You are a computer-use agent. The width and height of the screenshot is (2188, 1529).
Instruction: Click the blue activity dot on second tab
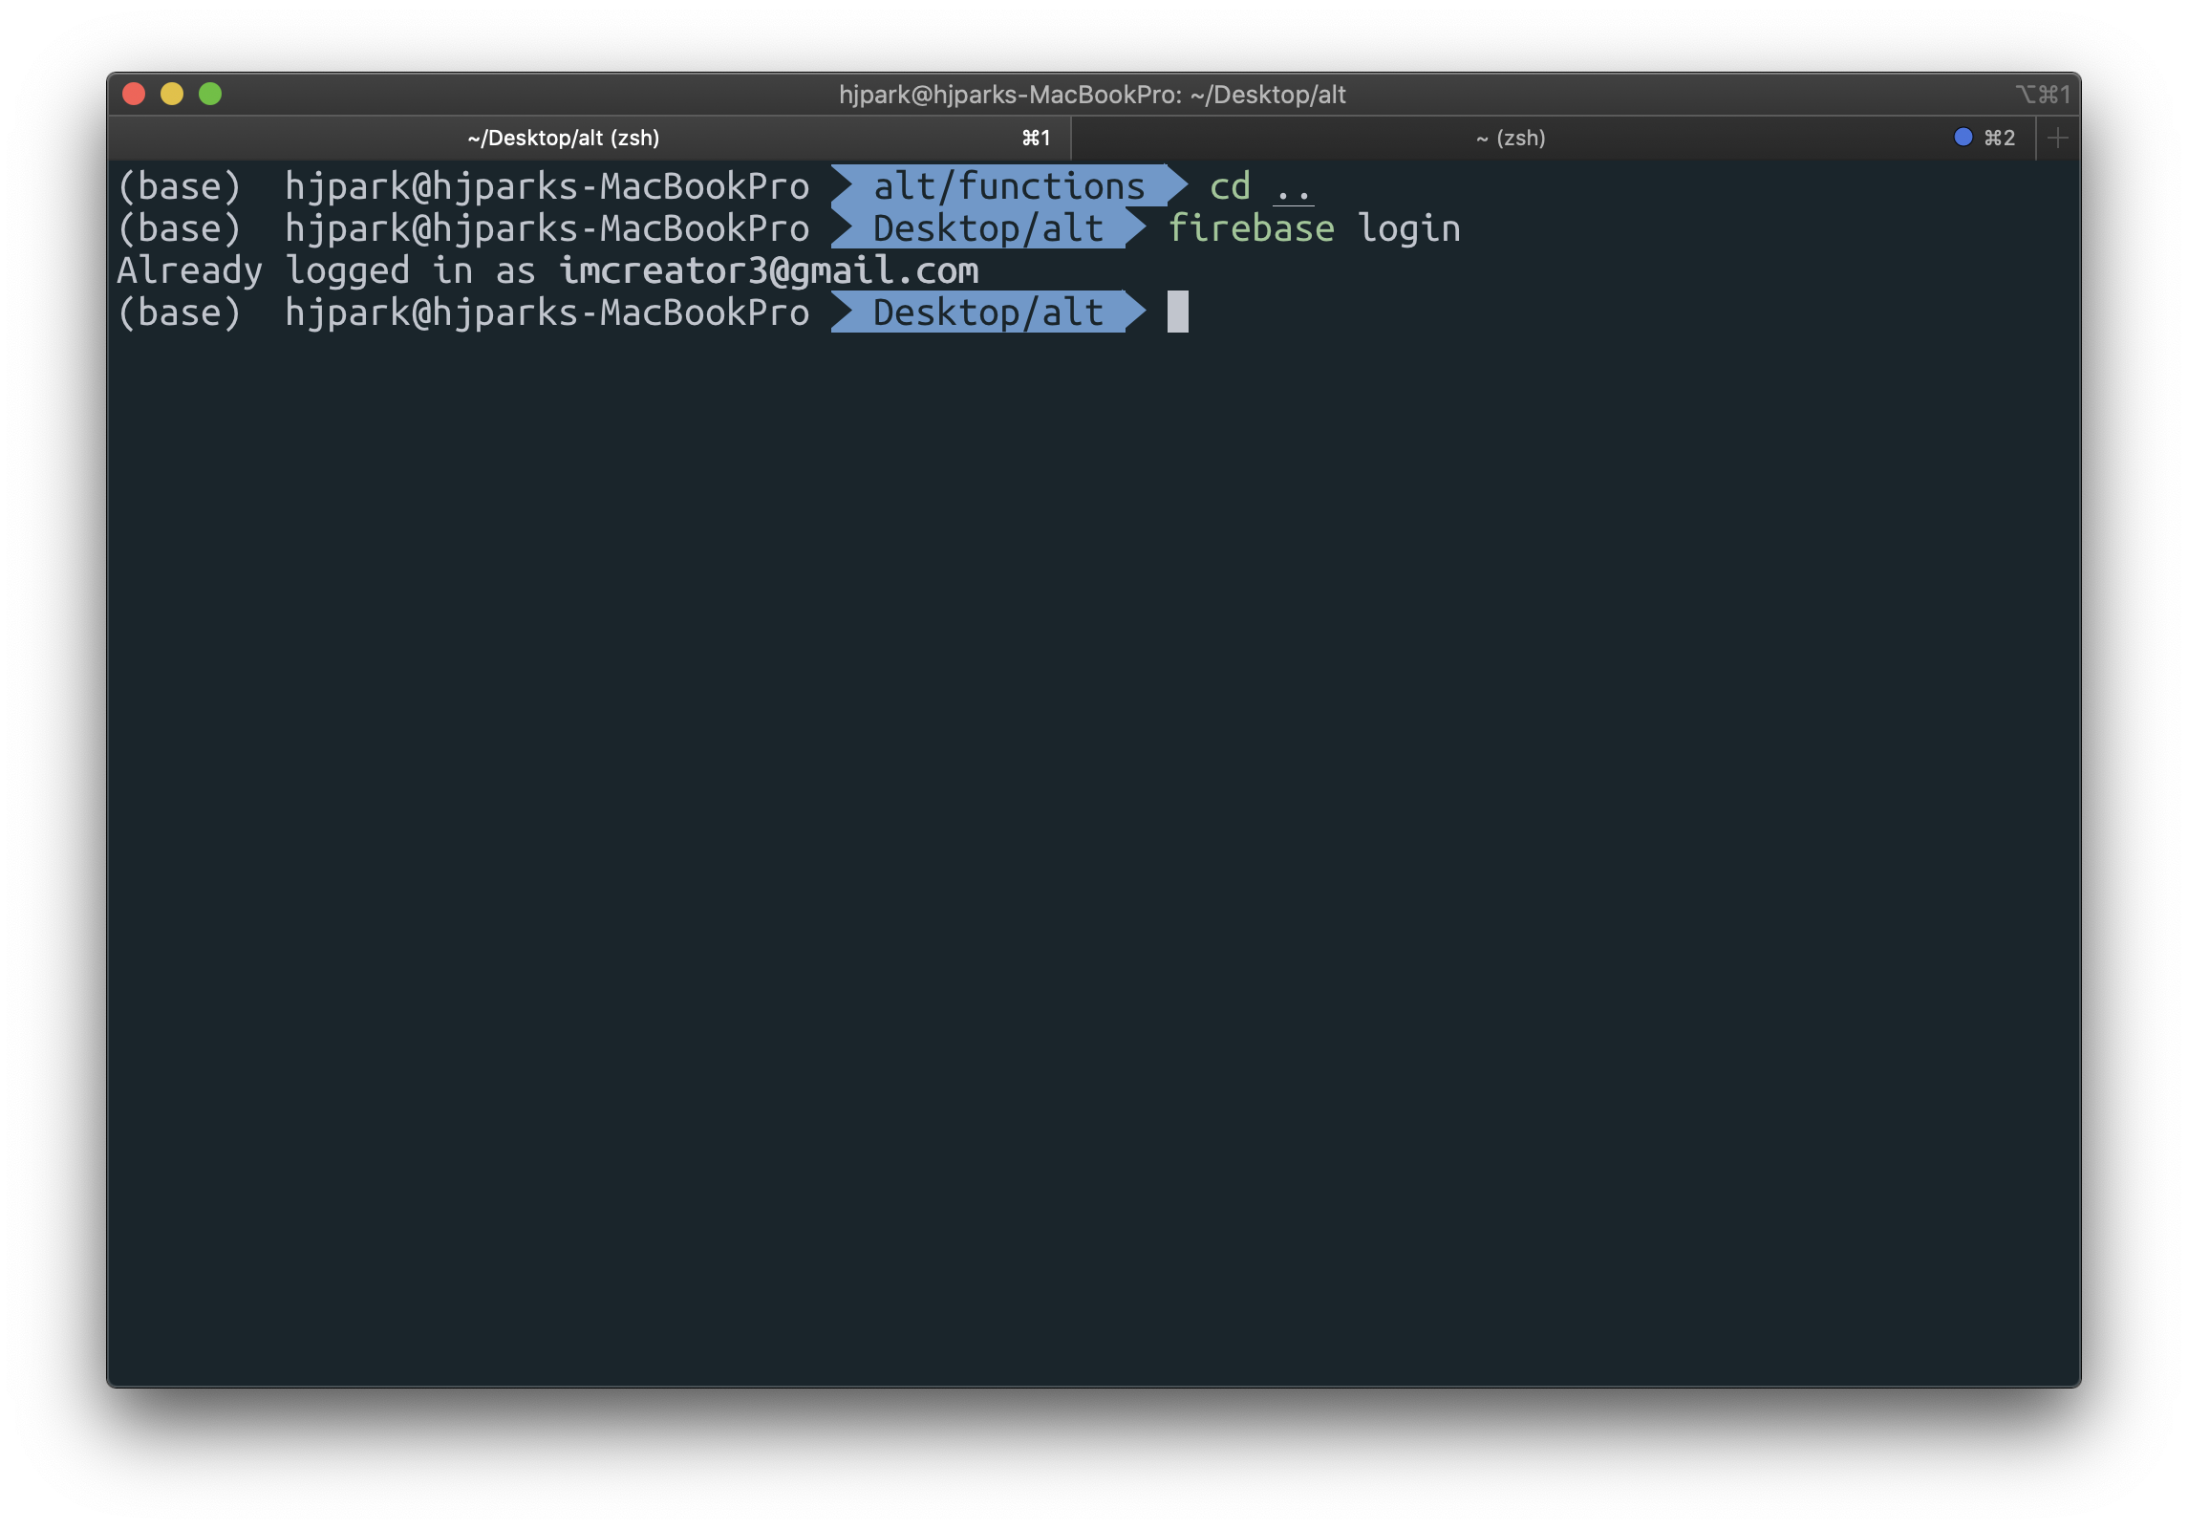[1963, 138]
